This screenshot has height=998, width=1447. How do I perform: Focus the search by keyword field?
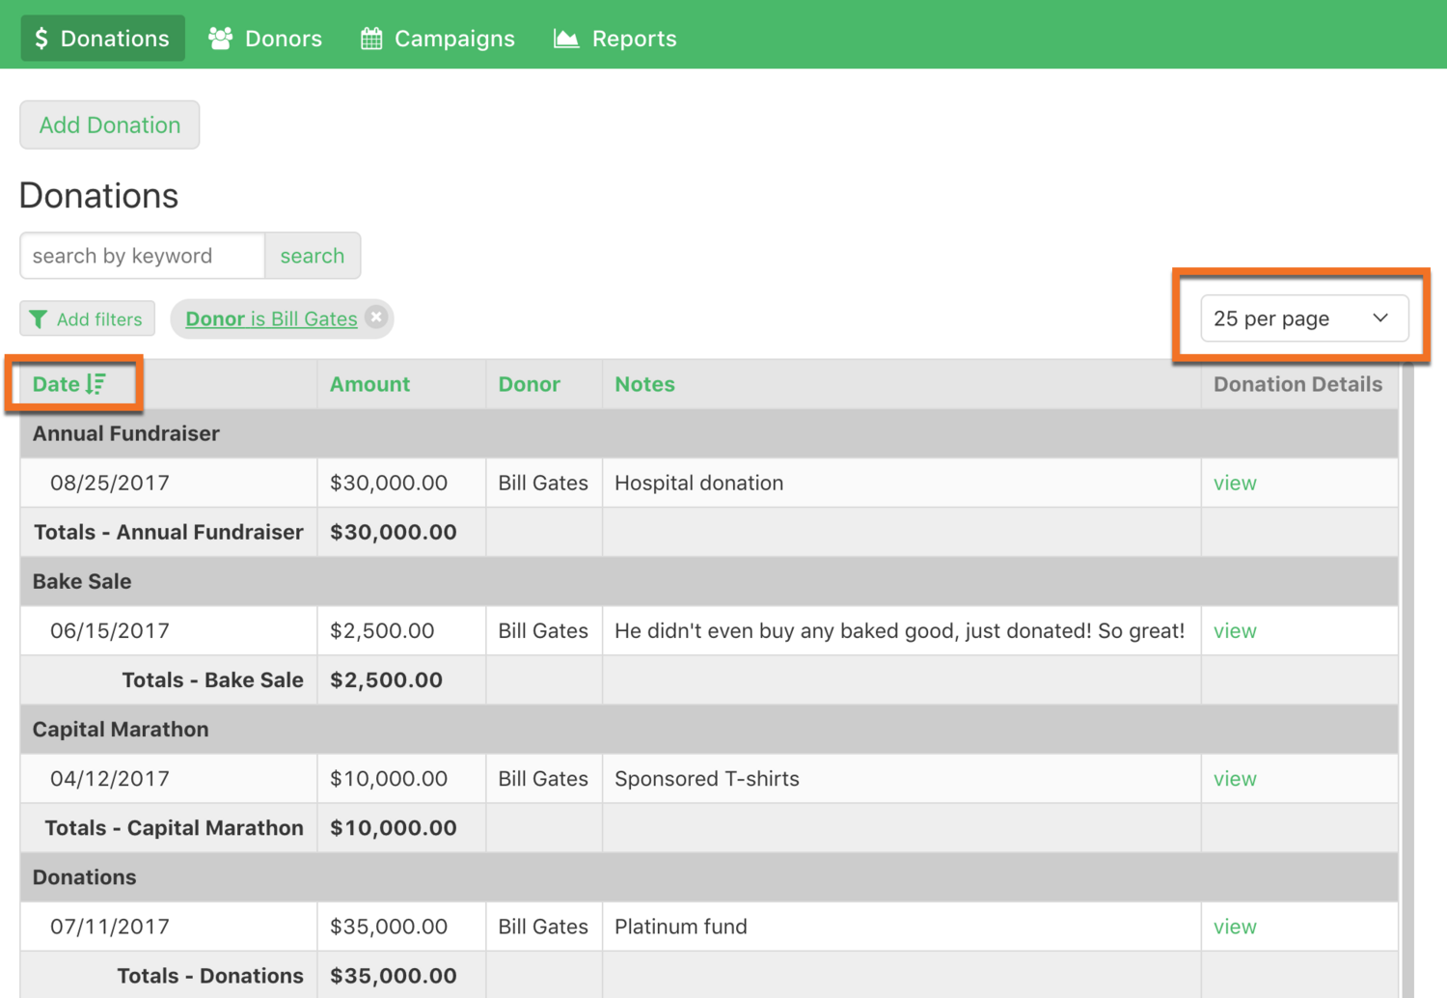pos(143,256)
